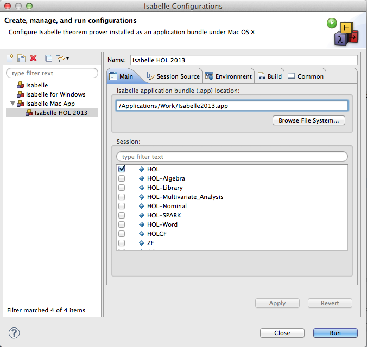This screenshot has width=367, height=347.
Task: Click the HOL-Nominal diamond icon
Action: click(x=142, y=206)
